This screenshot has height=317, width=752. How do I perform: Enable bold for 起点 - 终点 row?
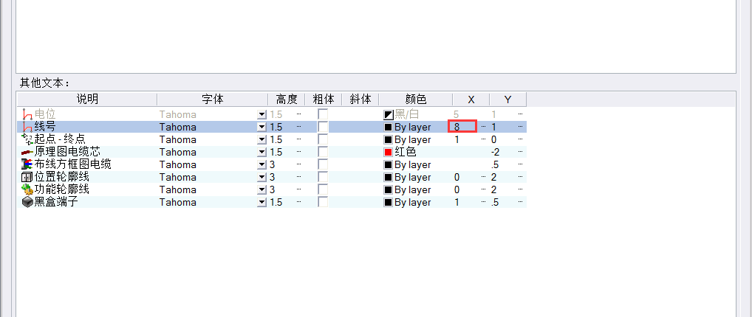click(x=324, y=139)
